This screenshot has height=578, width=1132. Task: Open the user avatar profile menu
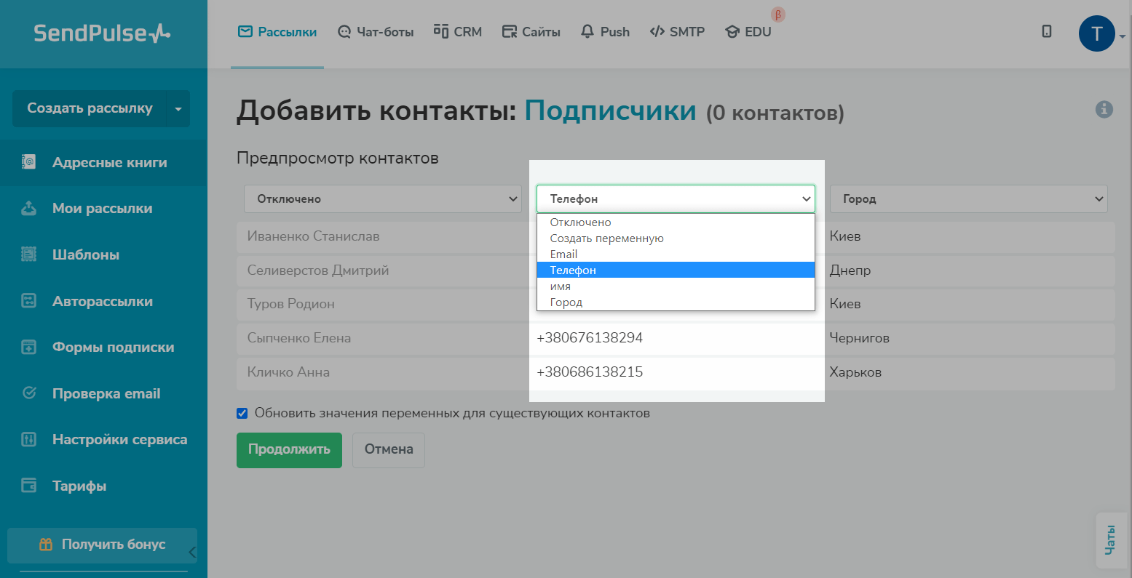click(x=1096, y=33)
